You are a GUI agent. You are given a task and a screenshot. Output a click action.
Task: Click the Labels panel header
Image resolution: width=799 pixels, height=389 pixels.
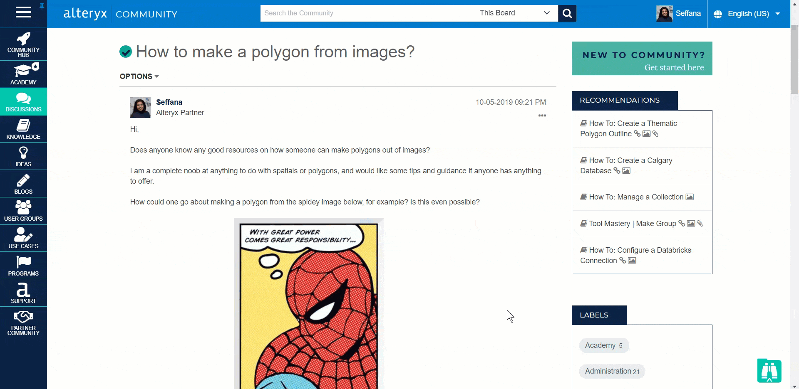pos(599,315)
